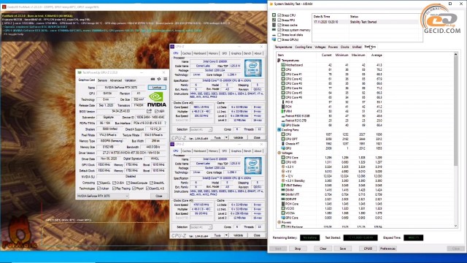Collapse Temperatures group in AIDA64 statistics
This screenshot has width=467, height=263.
click(x=279, y=60)
